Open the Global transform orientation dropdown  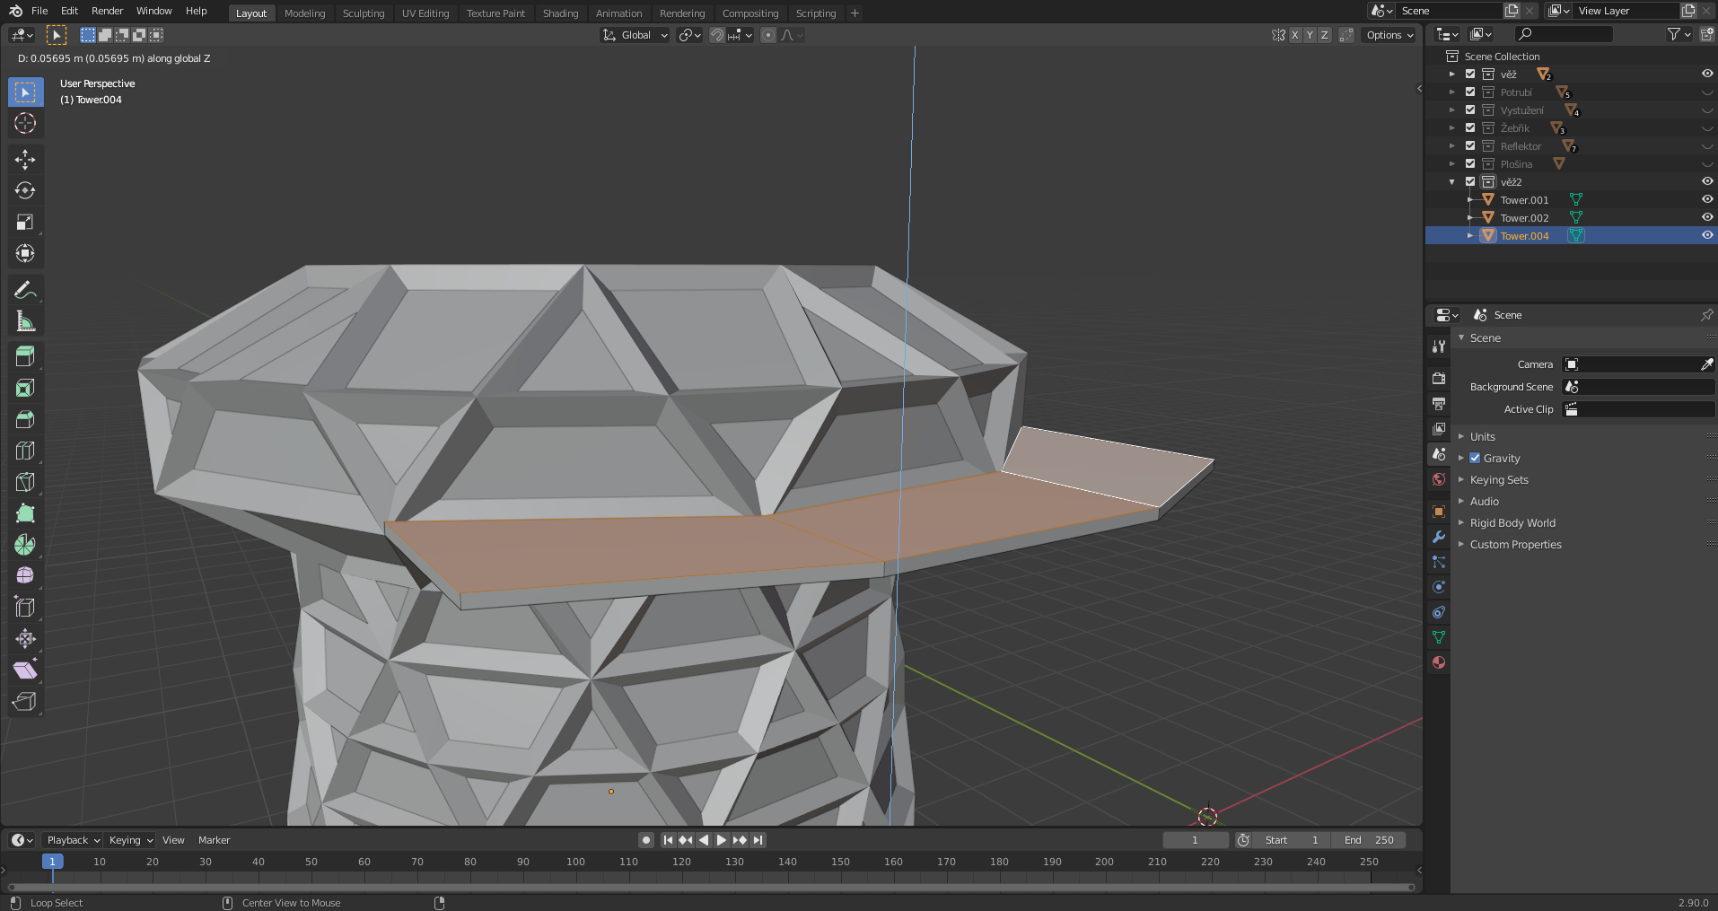tap(635, 35)
